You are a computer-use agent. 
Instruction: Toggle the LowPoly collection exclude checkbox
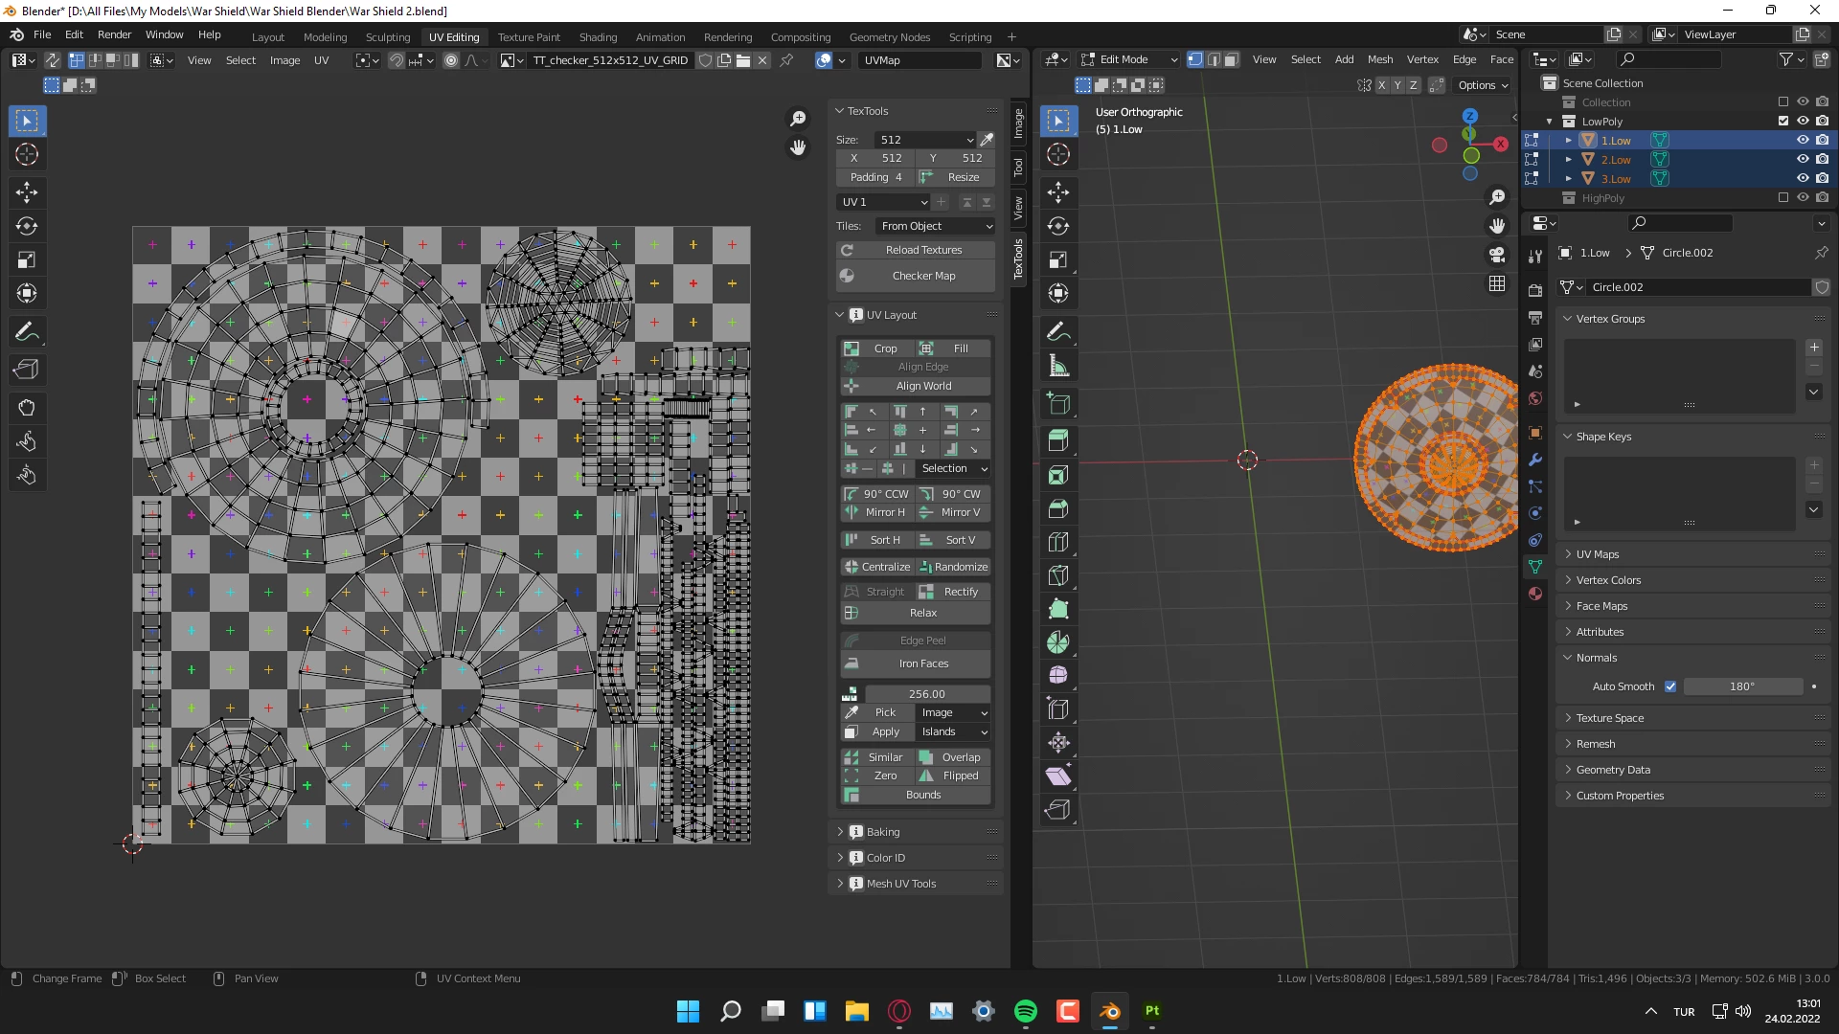(1782, 121)
